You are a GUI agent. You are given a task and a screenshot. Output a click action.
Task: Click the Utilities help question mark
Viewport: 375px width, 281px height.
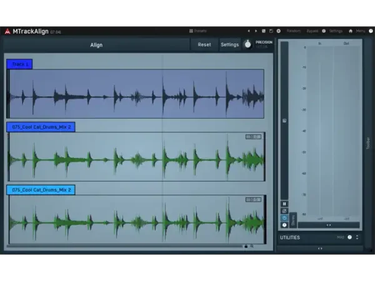click(349, 237)
